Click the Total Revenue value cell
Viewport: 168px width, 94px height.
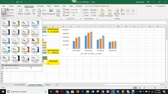tap(53, 32)
